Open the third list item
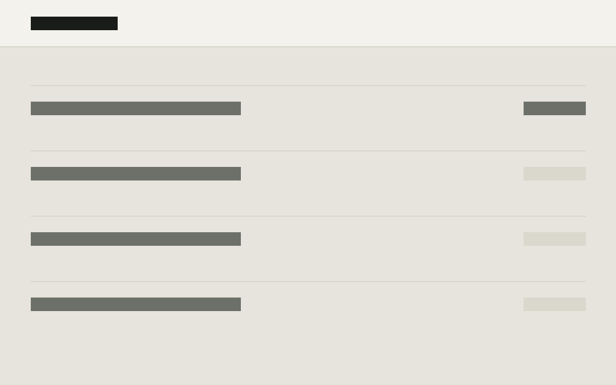Image resolution: width=616 pixels, height=385 pixels. pyautogui.click(x=309, y=248)
